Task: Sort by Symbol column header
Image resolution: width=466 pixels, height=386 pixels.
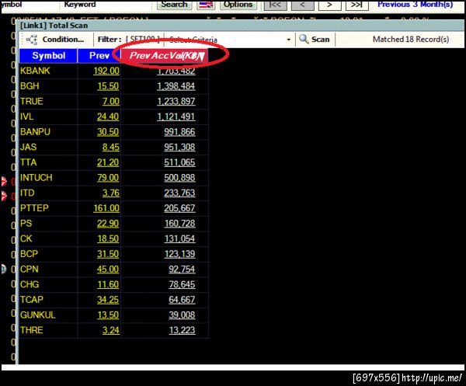Action: point(48,56)
